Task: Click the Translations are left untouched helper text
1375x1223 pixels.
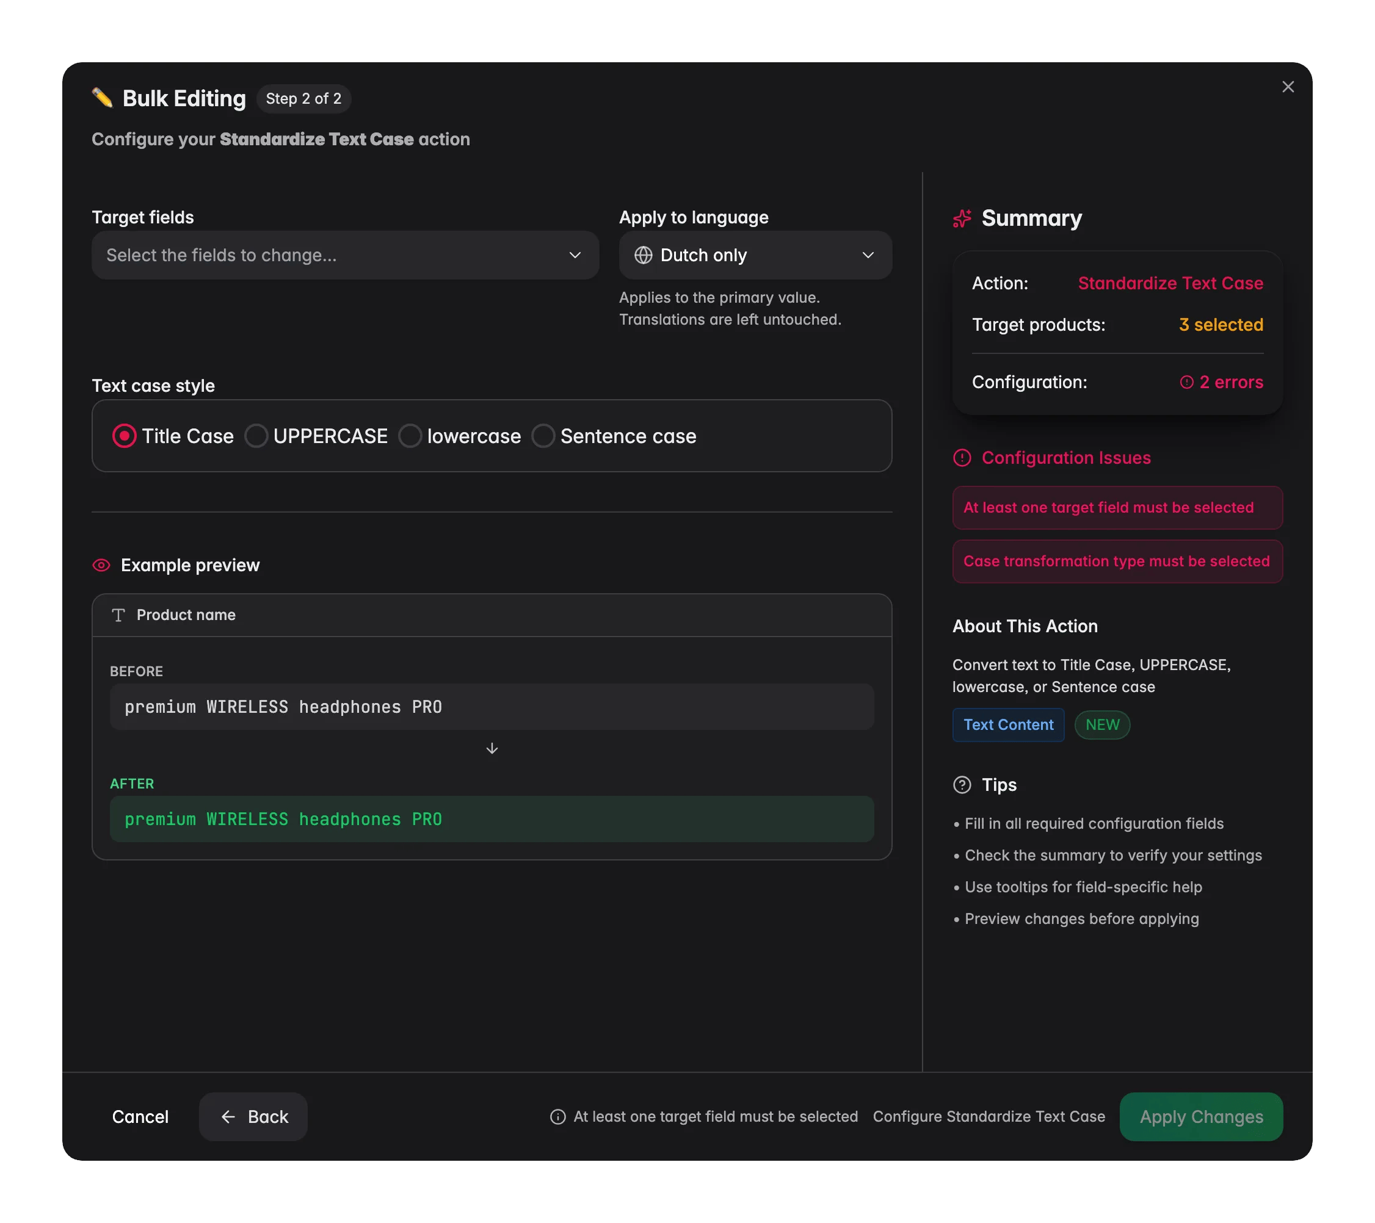Action: coord(730,319)
